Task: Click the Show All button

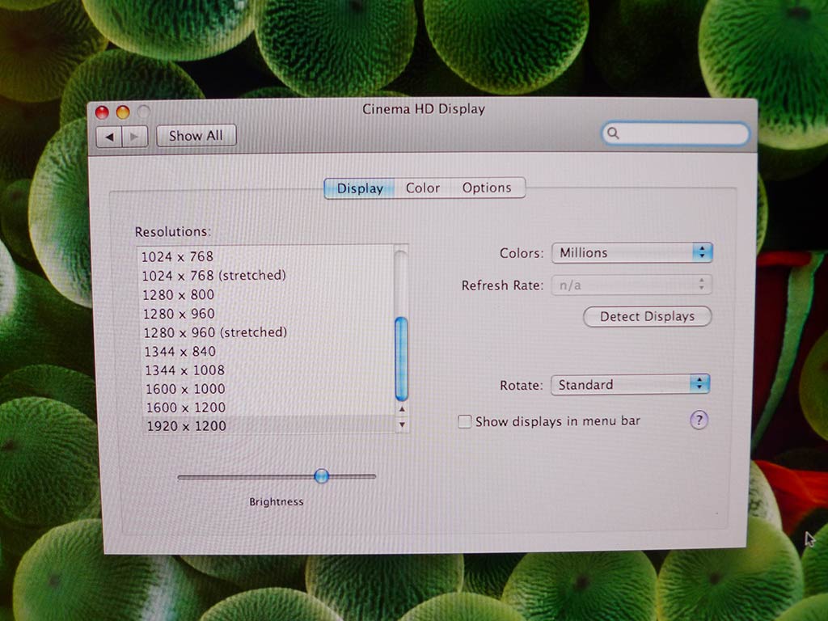Action: (x=196, y=136)
